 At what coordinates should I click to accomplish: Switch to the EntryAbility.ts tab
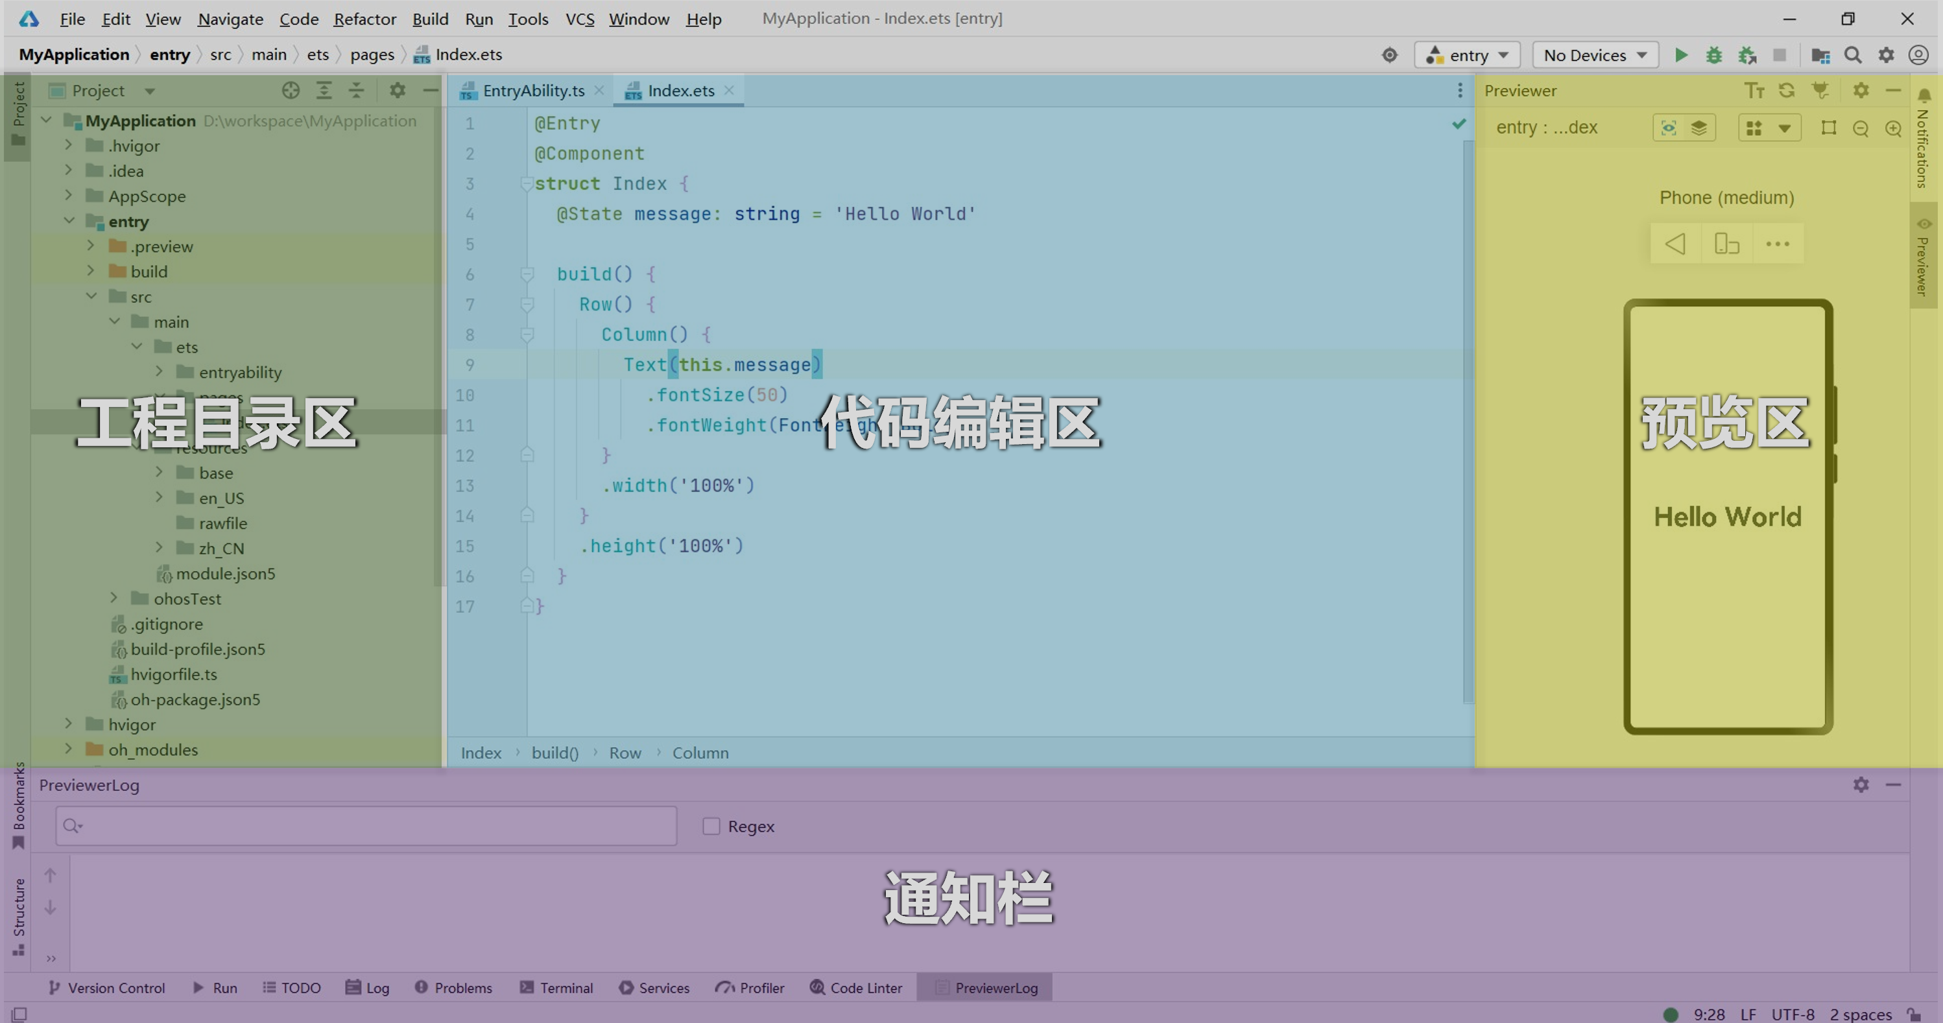pos(532,91)
